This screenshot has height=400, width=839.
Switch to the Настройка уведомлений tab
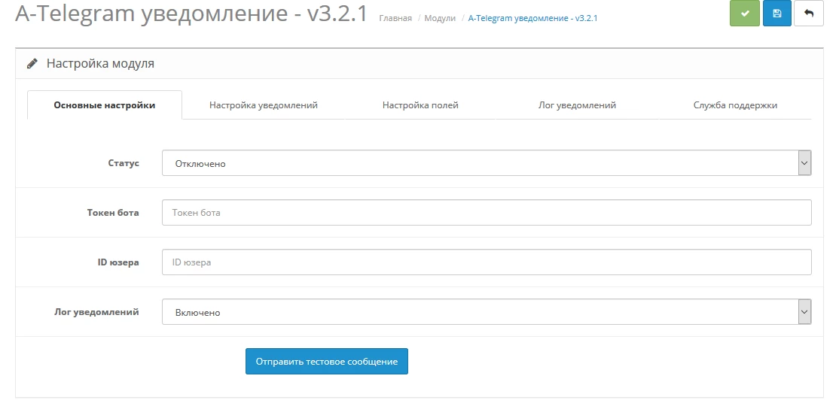(264, 105)
